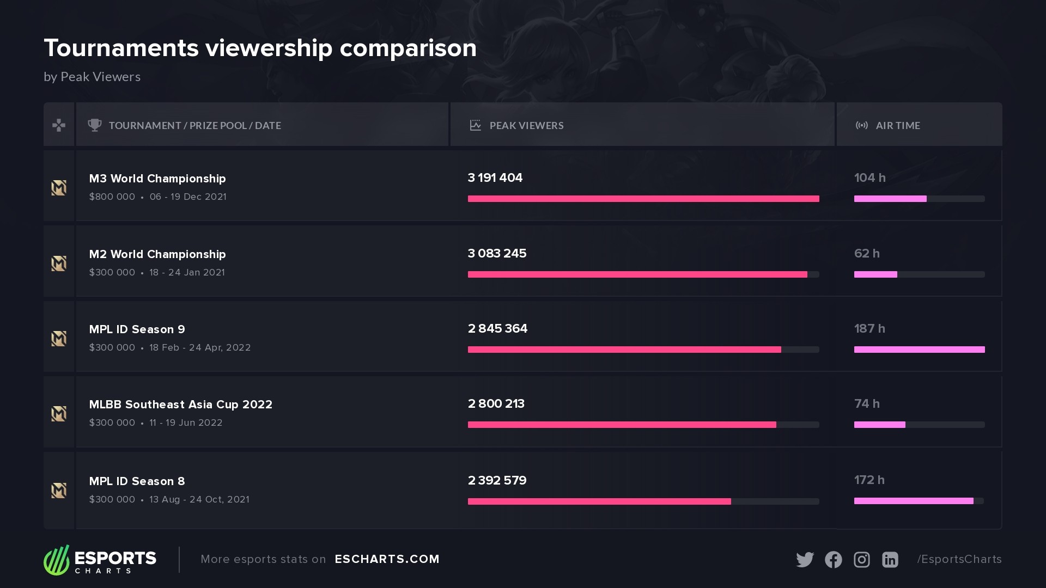Click the MLBB Southeast Asia Cup 2022 title
Image resolution: width=1046 pixels, height=588 pixels.
180,405
